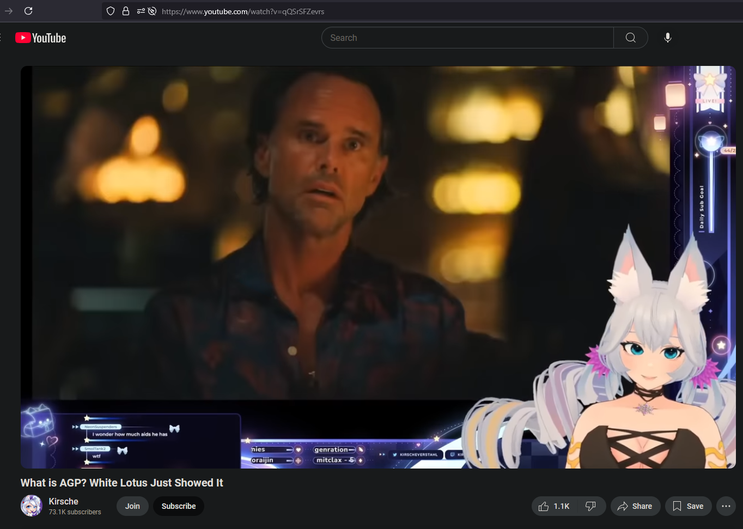Open the YouTube guide menu at far left
The image size is (743, 529).
click(2, 38)
